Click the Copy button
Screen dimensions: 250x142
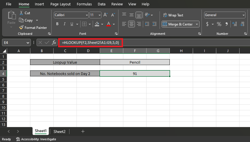(26, 20)
